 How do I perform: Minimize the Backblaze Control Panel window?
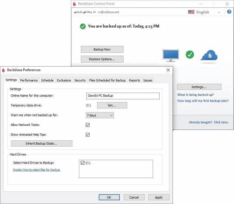click(x=201, y=4)
